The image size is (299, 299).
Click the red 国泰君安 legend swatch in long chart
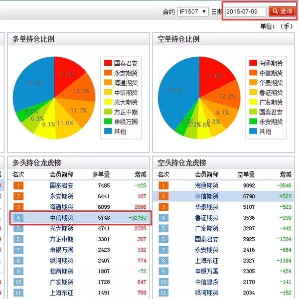(108, 63)
